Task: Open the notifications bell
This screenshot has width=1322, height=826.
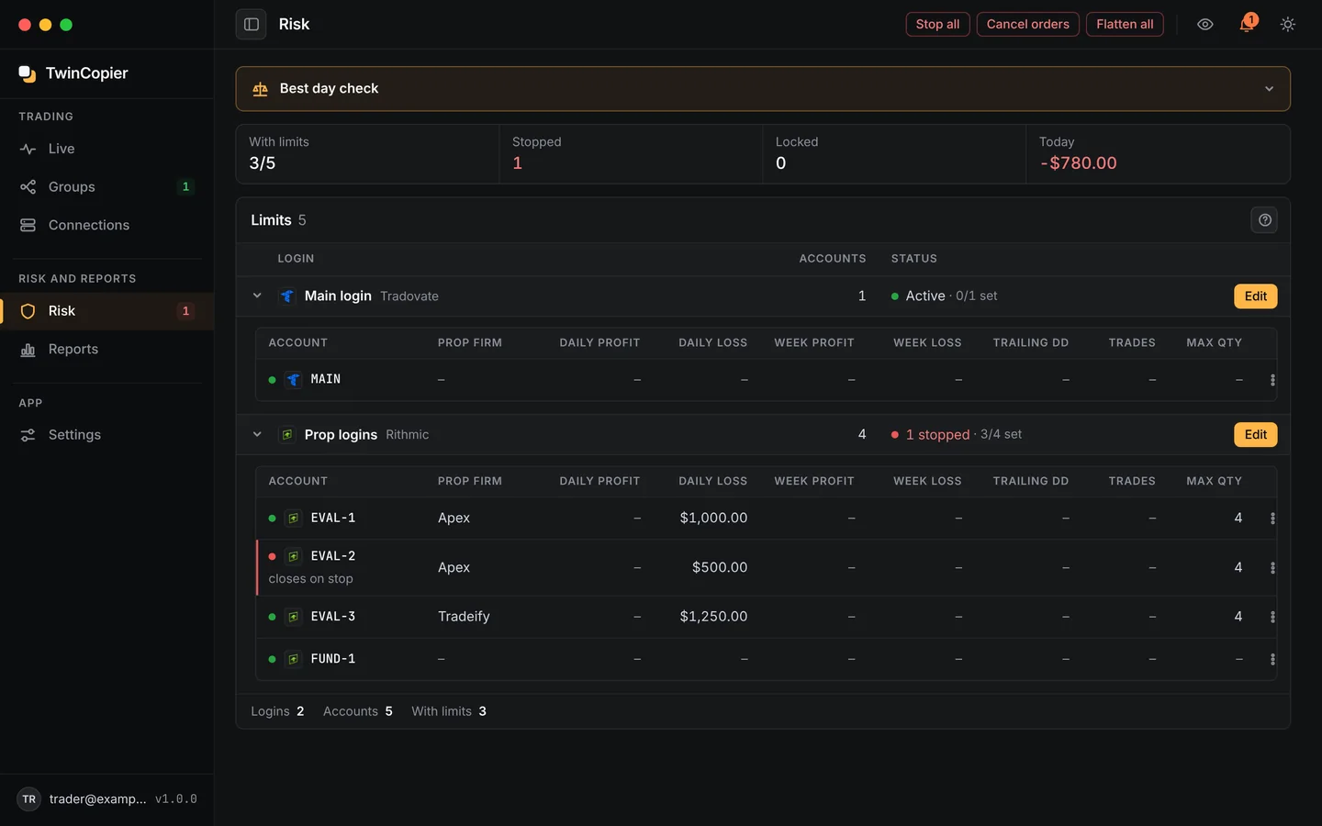Action: (x=1247, y=25)
